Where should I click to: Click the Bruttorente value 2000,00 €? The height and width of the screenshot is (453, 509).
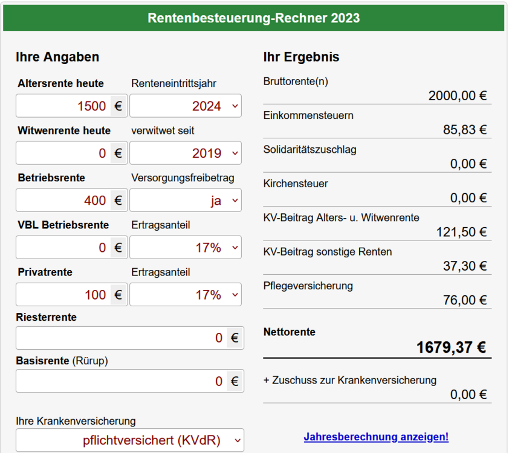point(458,95)
